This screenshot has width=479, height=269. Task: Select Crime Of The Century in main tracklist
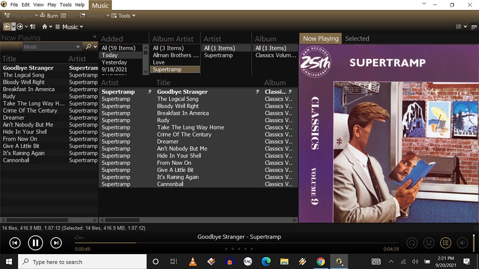198,134
